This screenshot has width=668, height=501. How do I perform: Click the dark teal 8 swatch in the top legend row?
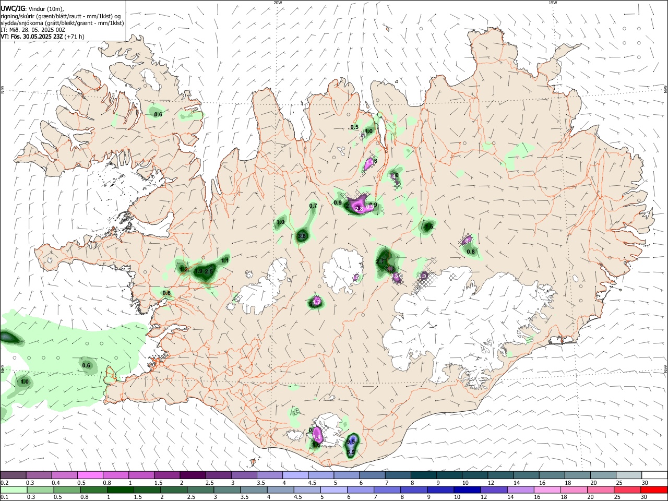[x=423, y=475]
